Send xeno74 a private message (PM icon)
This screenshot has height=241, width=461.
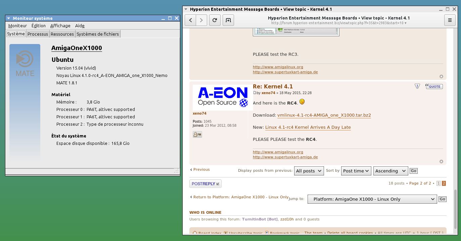pos(197,134)
